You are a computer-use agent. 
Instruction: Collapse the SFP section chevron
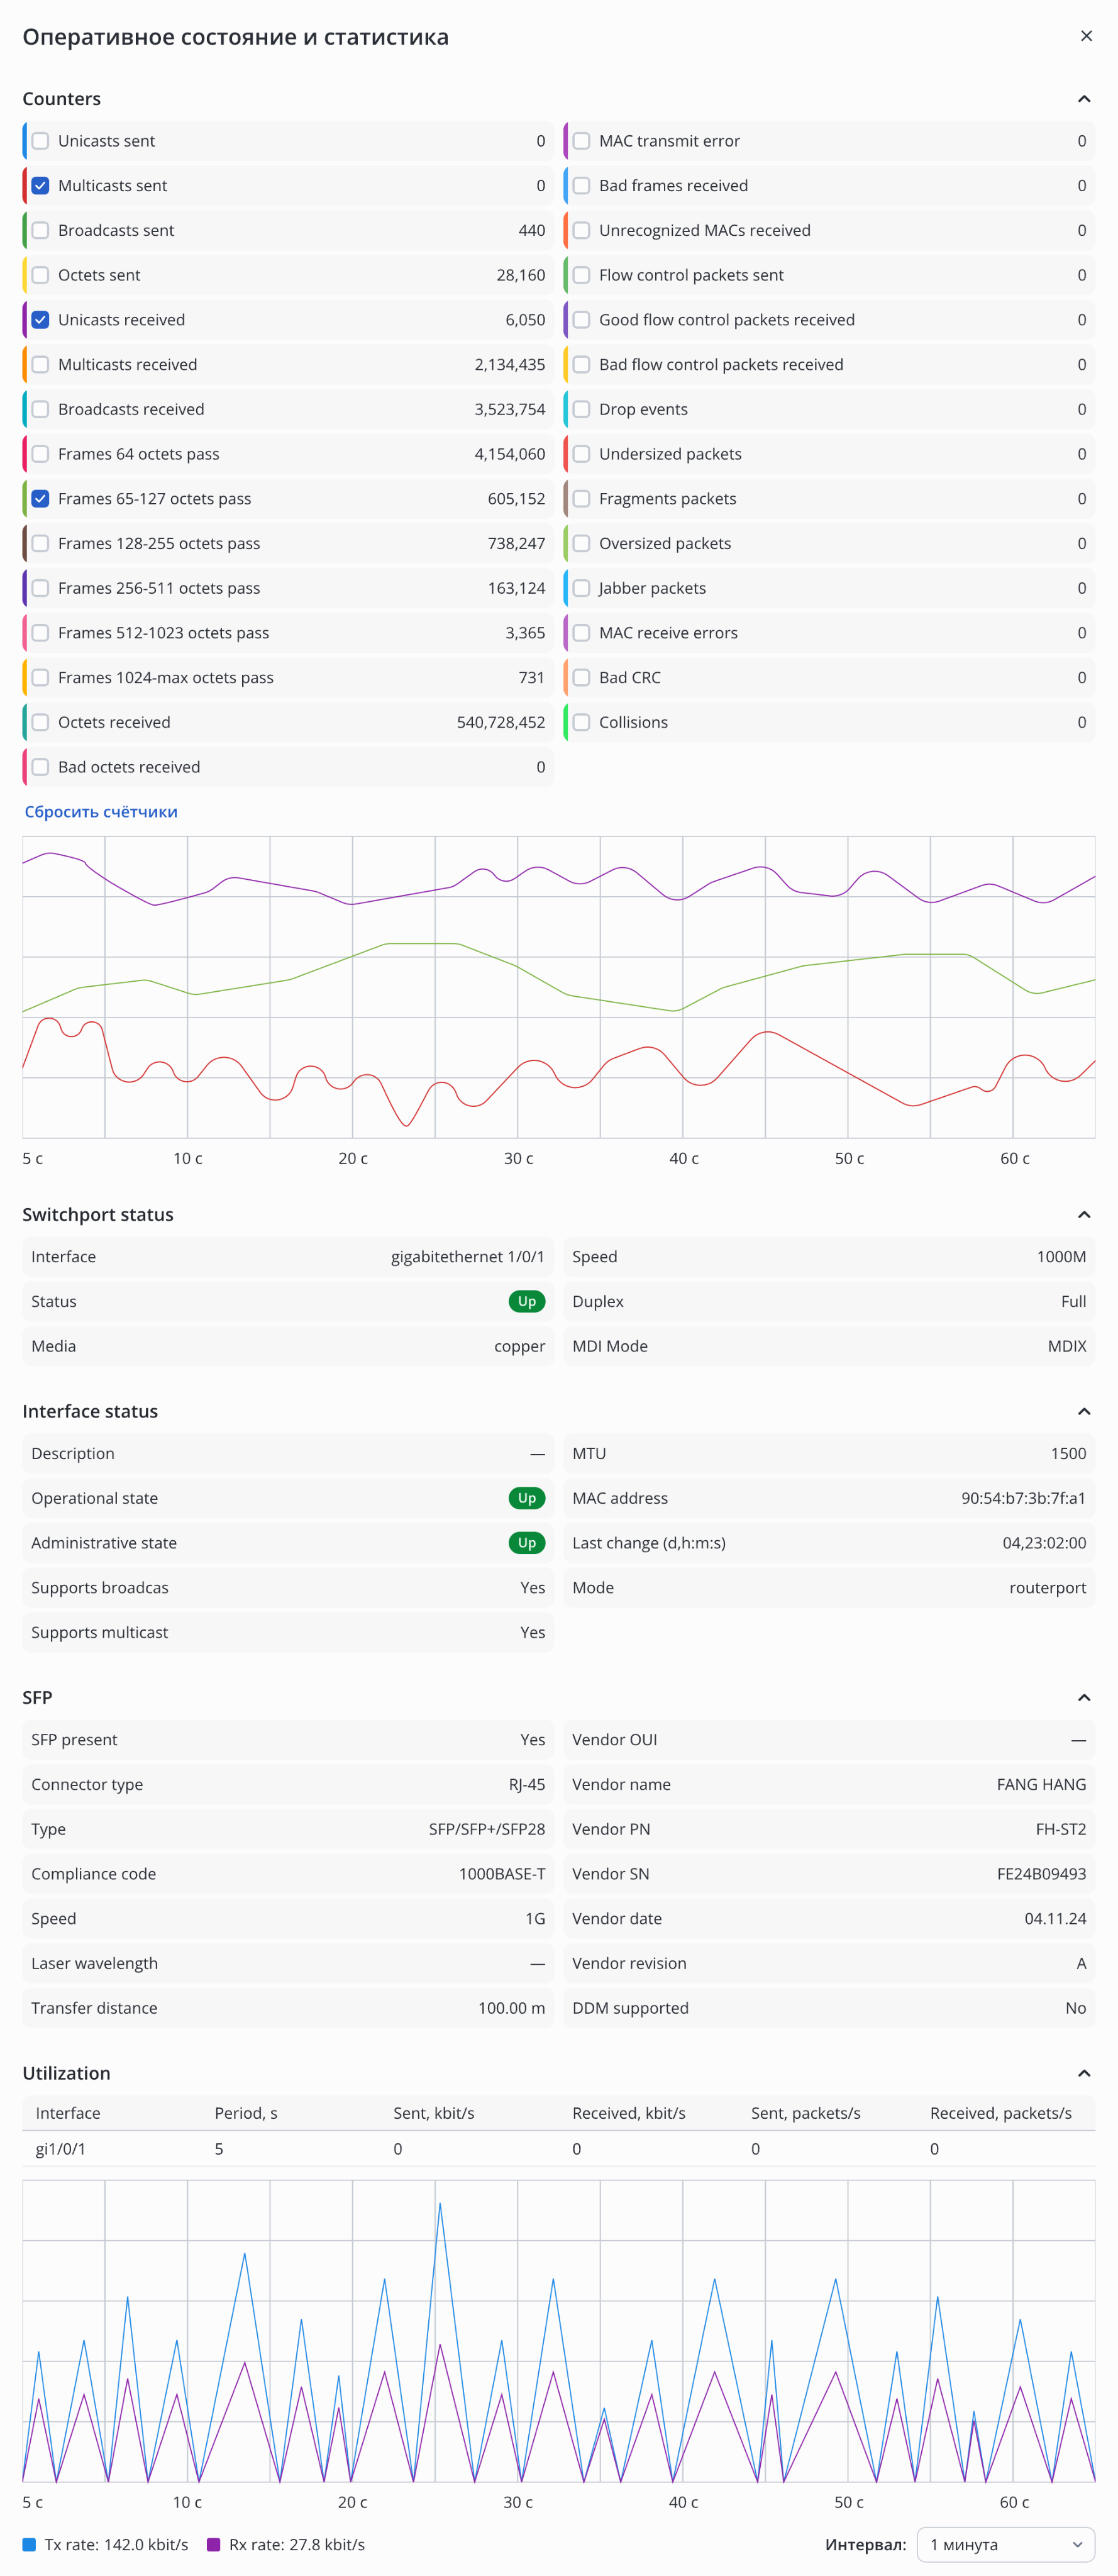coord(1083,1697)
